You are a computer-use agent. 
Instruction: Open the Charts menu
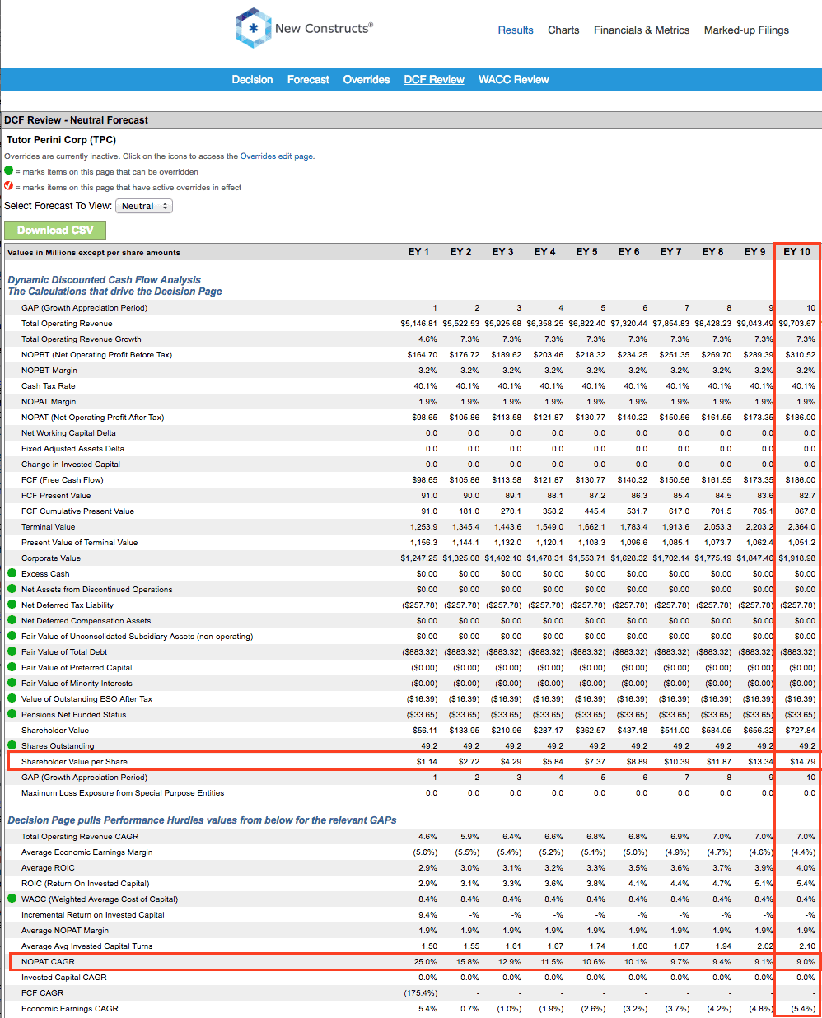(563, 30)
